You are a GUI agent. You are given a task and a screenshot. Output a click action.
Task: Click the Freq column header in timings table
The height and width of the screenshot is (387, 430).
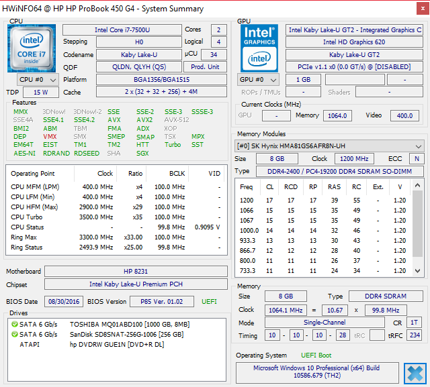click(x=247, y=187)
